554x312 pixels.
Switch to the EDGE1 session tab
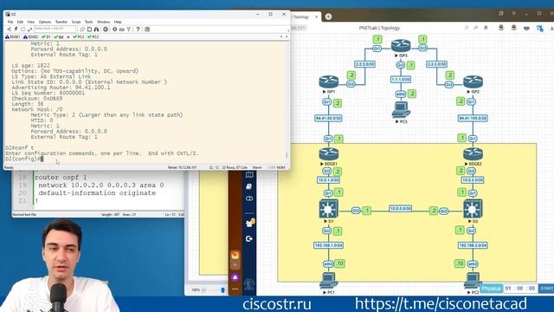[x=13, y=36]
